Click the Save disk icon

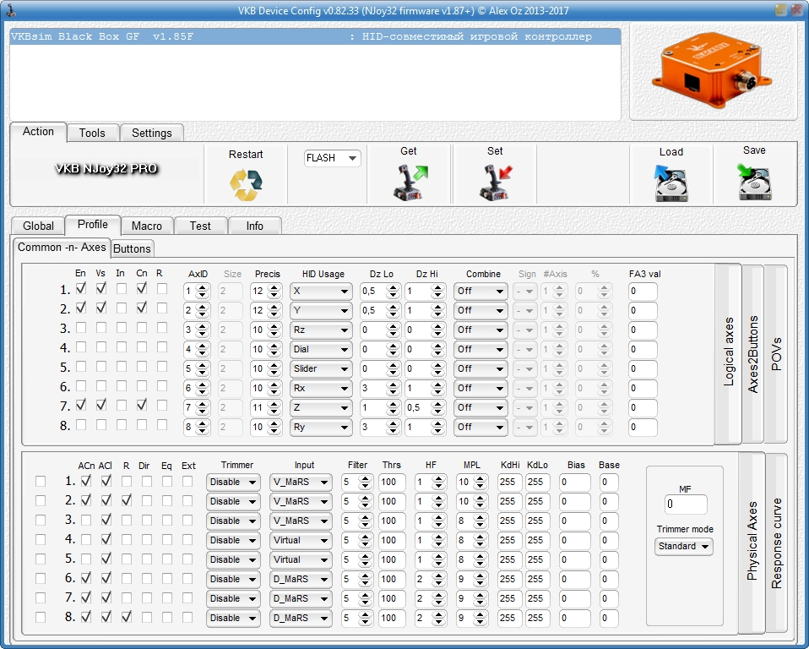coord(754,182)
